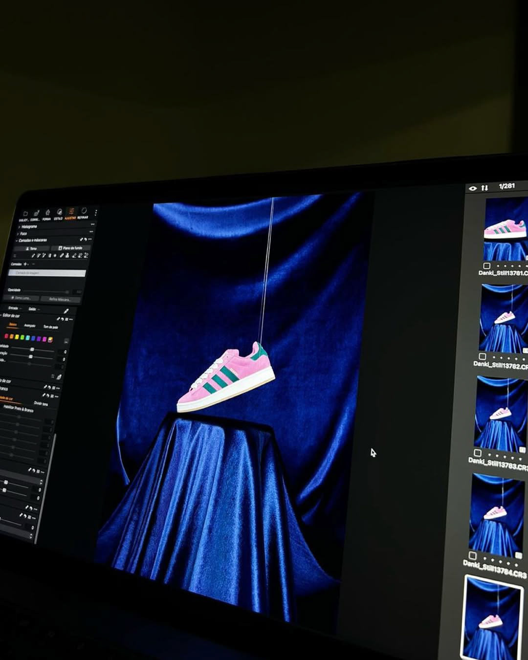Adjust the Opacidade slider
Image resolution: width=528 pixels, height=660 pixels.
pos(46,292)
